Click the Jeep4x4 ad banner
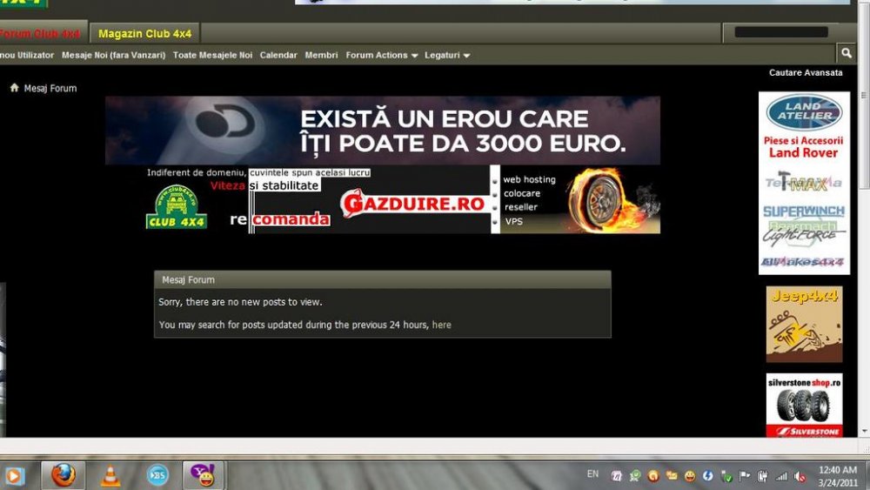The image size is (870, 490). tap(804, 324)
